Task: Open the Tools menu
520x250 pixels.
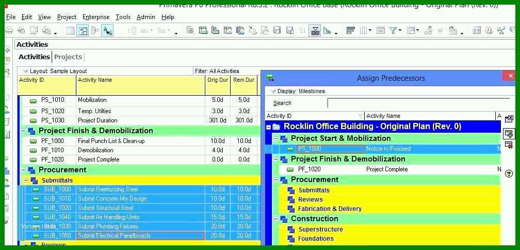Action: [123, 17]
